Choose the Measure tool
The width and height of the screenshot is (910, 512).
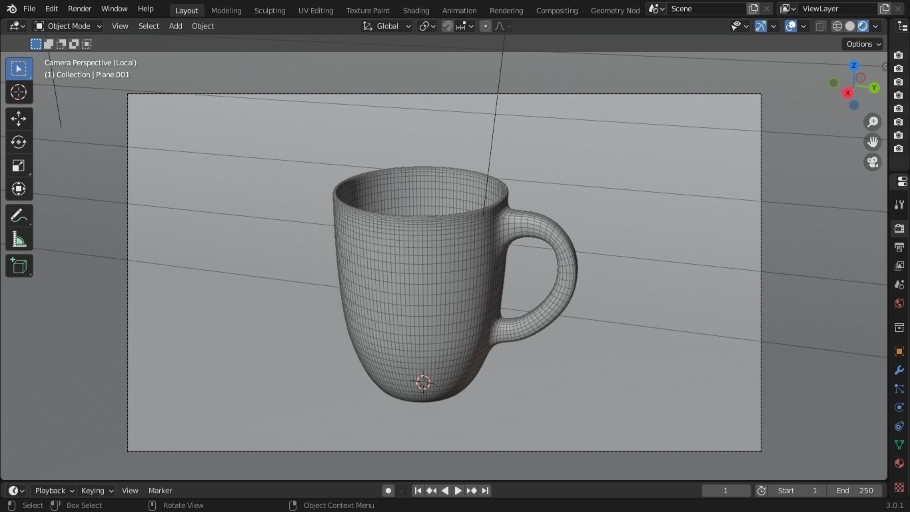pyautogui.click(x=19, y=239)
